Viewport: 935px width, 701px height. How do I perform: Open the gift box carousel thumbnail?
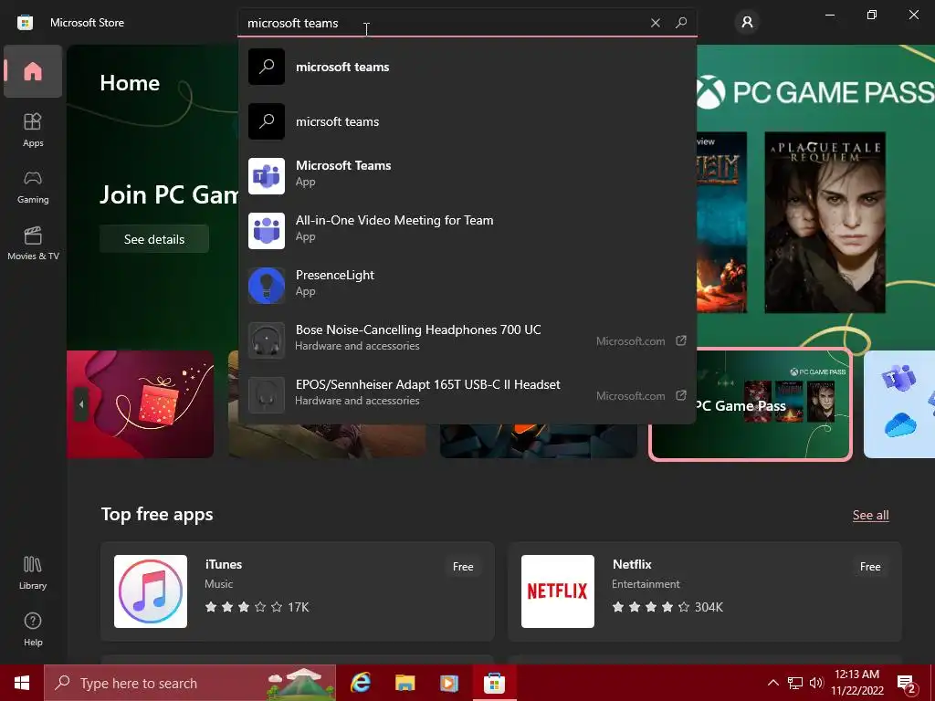point(140,404)
